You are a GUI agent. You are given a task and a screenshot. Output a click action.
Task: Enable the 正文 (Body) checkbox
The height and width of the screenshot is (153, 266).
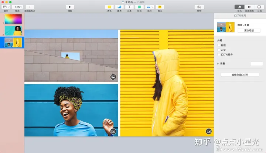click(x=219, y=50)
